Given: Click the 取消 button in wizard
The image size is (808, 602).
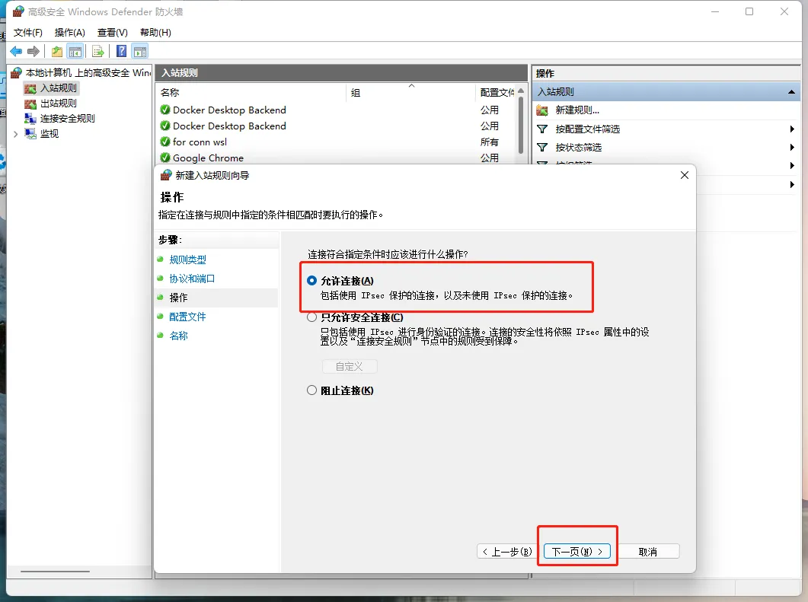Looking at the screenshot, I should [647, 552].
